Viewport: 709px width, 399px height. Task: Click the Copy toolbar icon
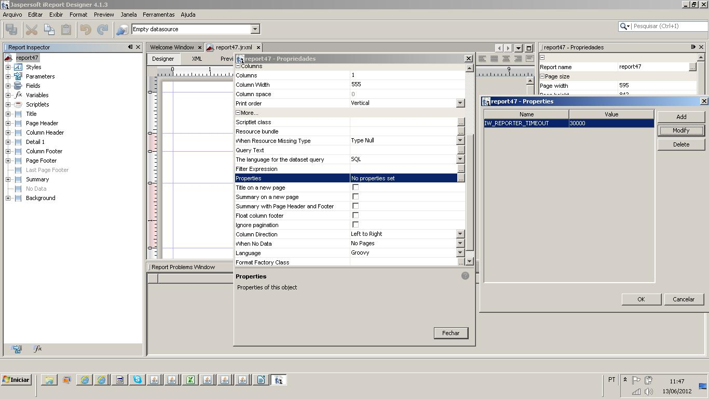coord(49,30)
